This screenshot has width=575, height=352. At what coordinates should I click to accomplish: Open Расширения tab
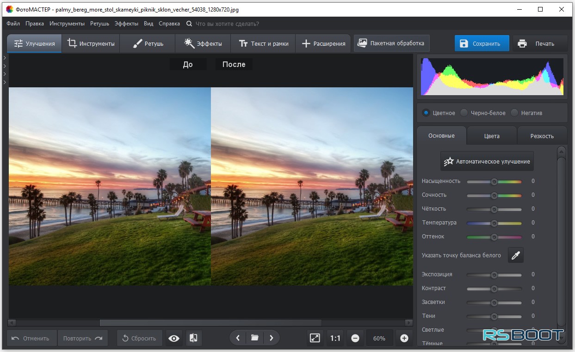(x=323, y=43)
